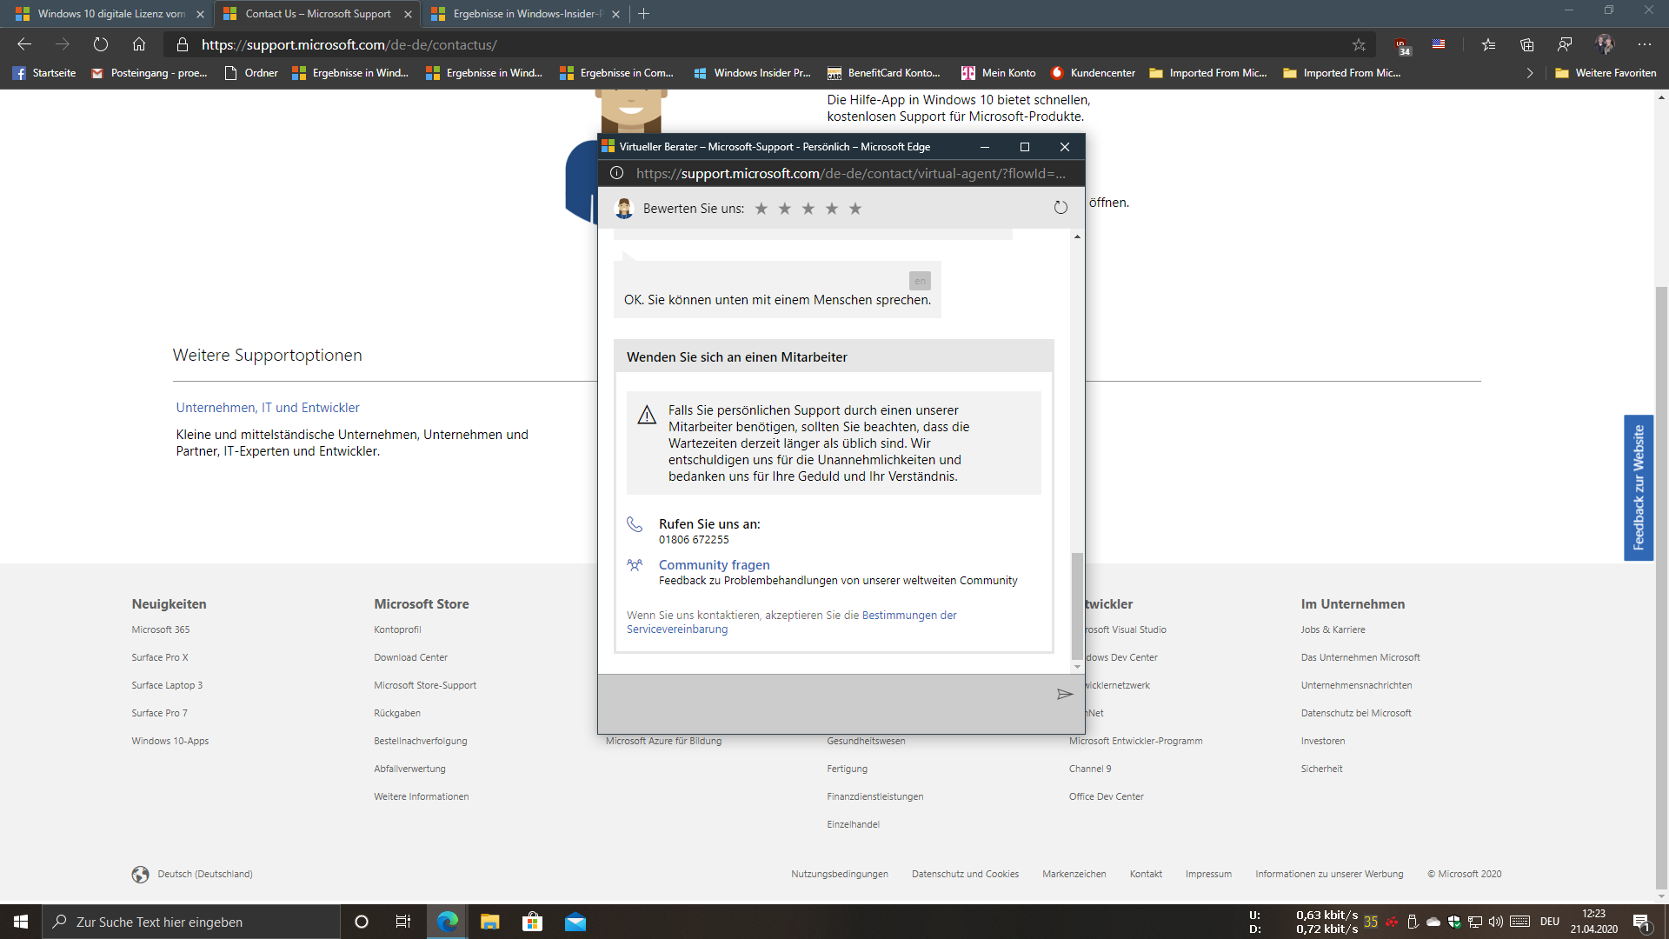Open the Mail app in taskbar

[575, 922]
